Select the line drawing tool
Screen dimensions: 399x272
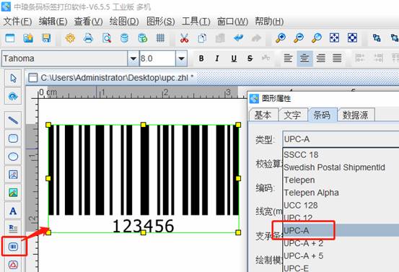pyautogui.click(x=13, y=120)
